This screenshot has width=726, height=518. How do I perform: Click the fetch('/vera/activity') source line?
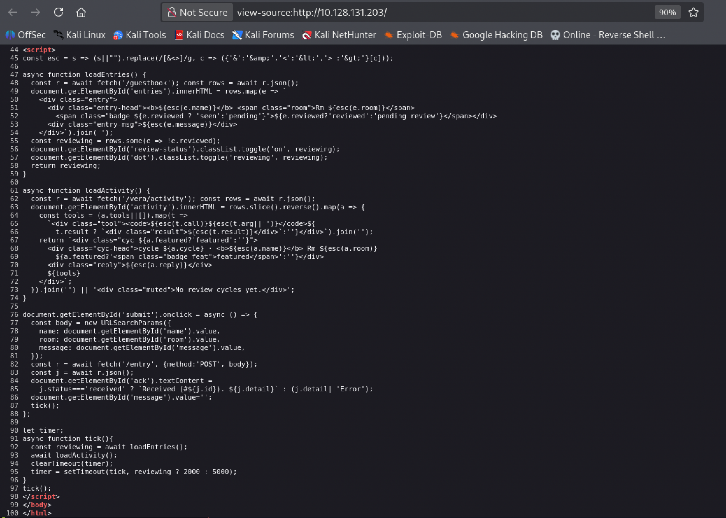tap(173, 199)
